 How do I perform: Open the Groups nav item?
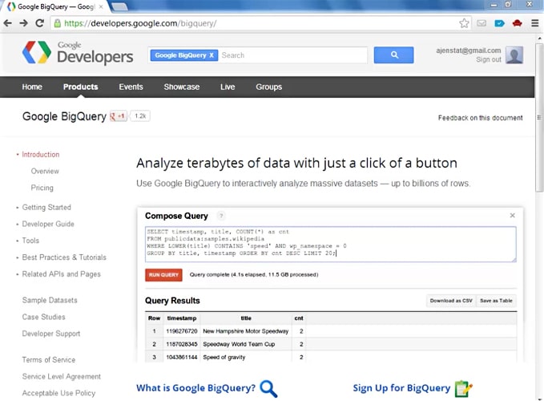pos(269,87)
